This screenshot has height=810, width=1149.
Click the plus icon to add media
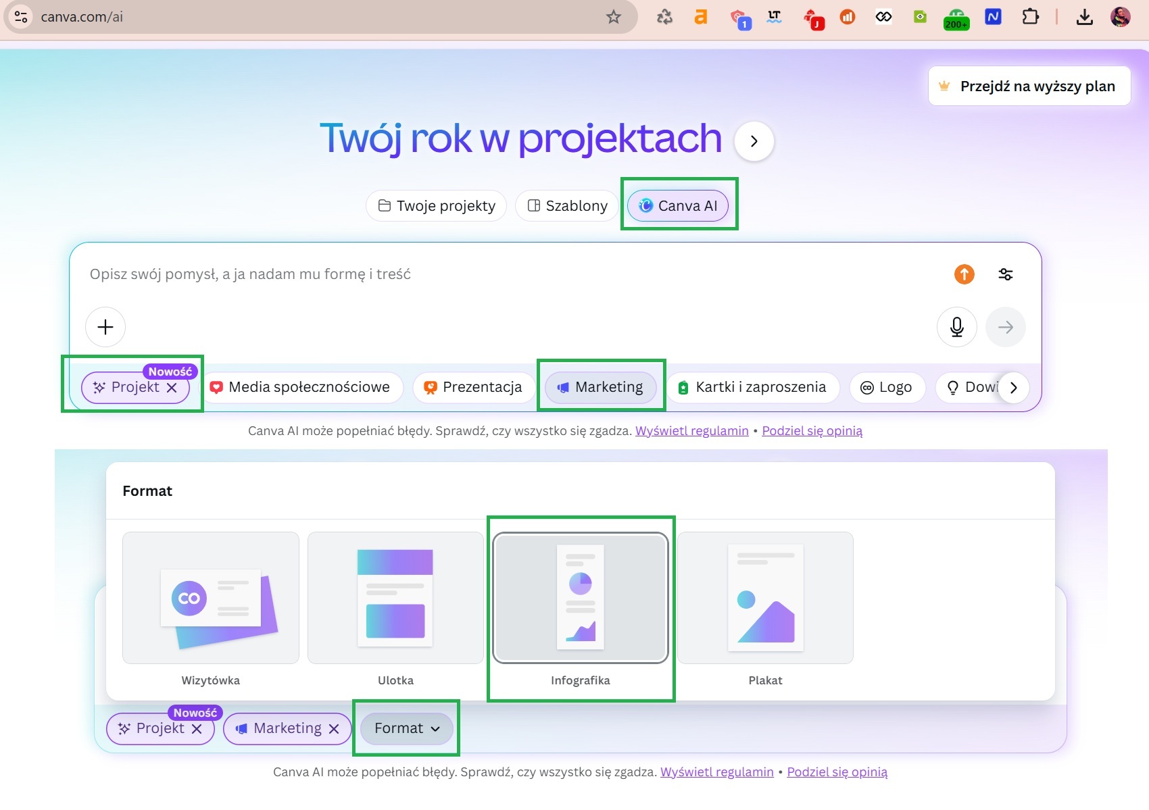105,327
